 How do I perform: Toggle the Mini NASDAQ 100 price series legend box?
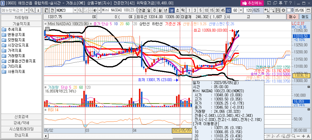(x=46, y=24)
